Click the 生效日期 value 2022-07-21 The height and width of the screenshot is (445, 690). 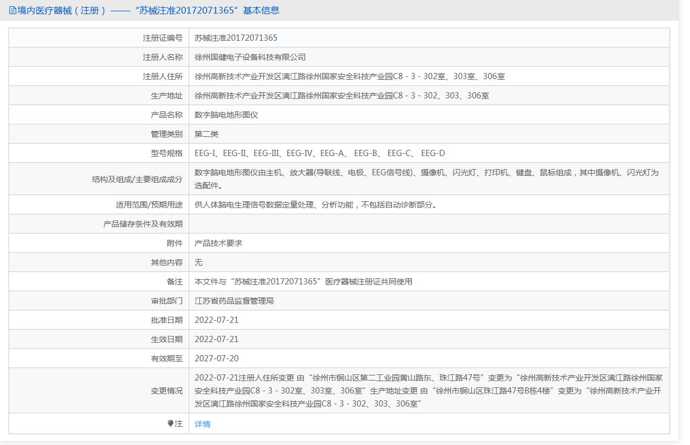(216, 339)
